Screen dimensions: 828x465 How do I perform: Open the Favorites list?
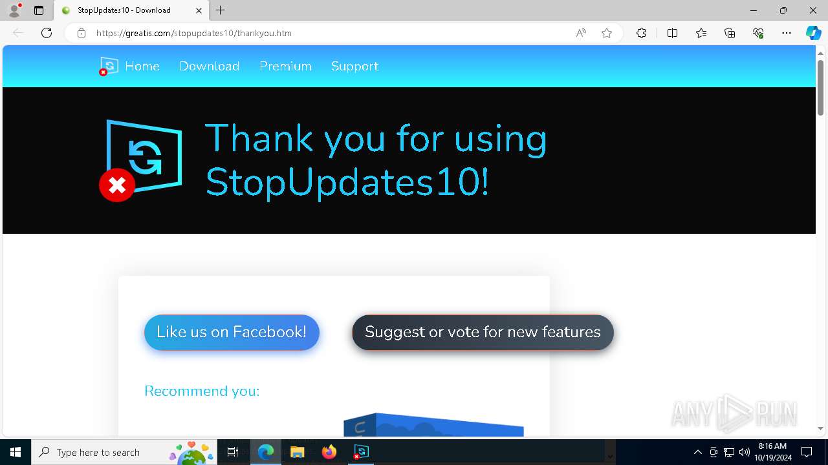[x=701, y=33]
